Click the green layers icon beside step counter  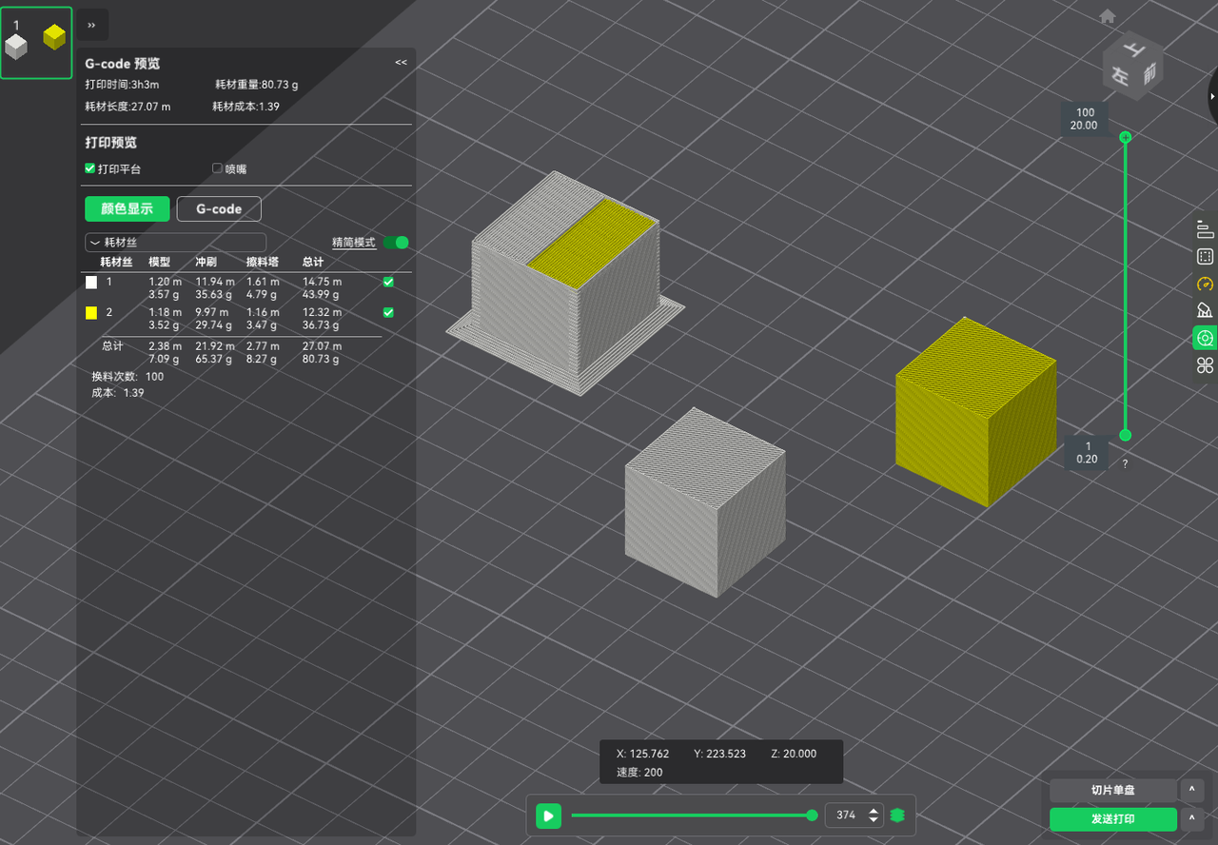[x=896, y=816]
